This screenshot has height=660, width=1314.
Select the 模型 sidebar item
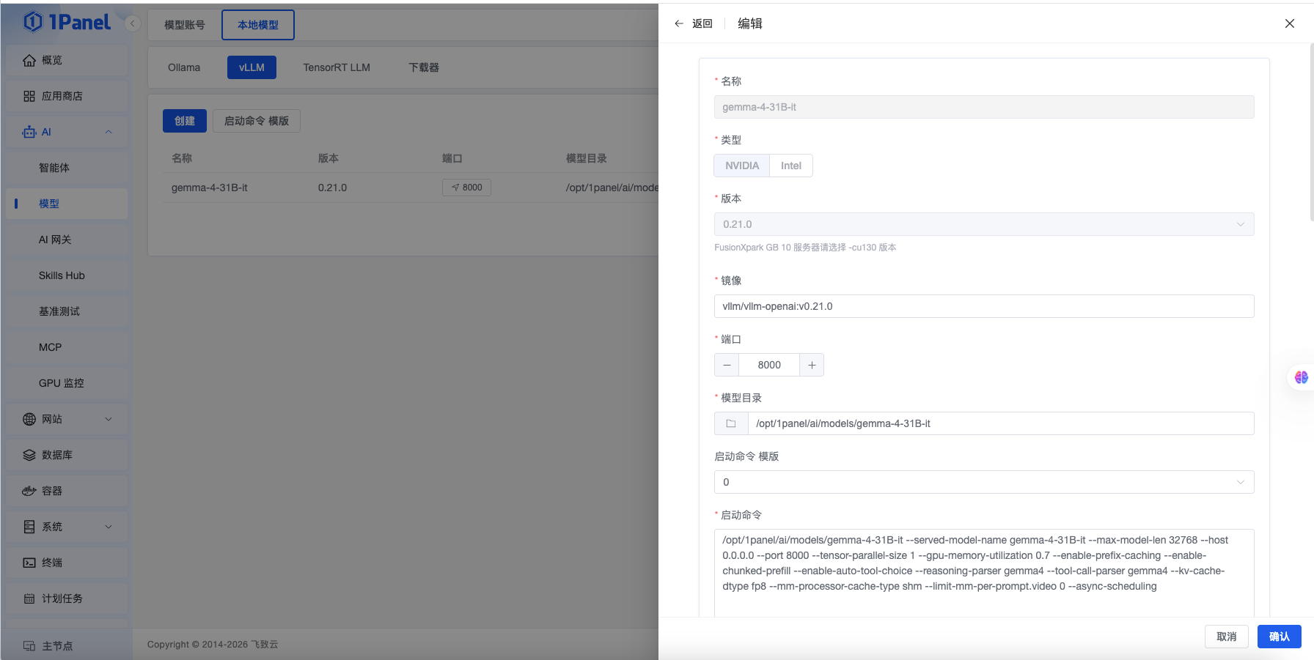point(67,204)
